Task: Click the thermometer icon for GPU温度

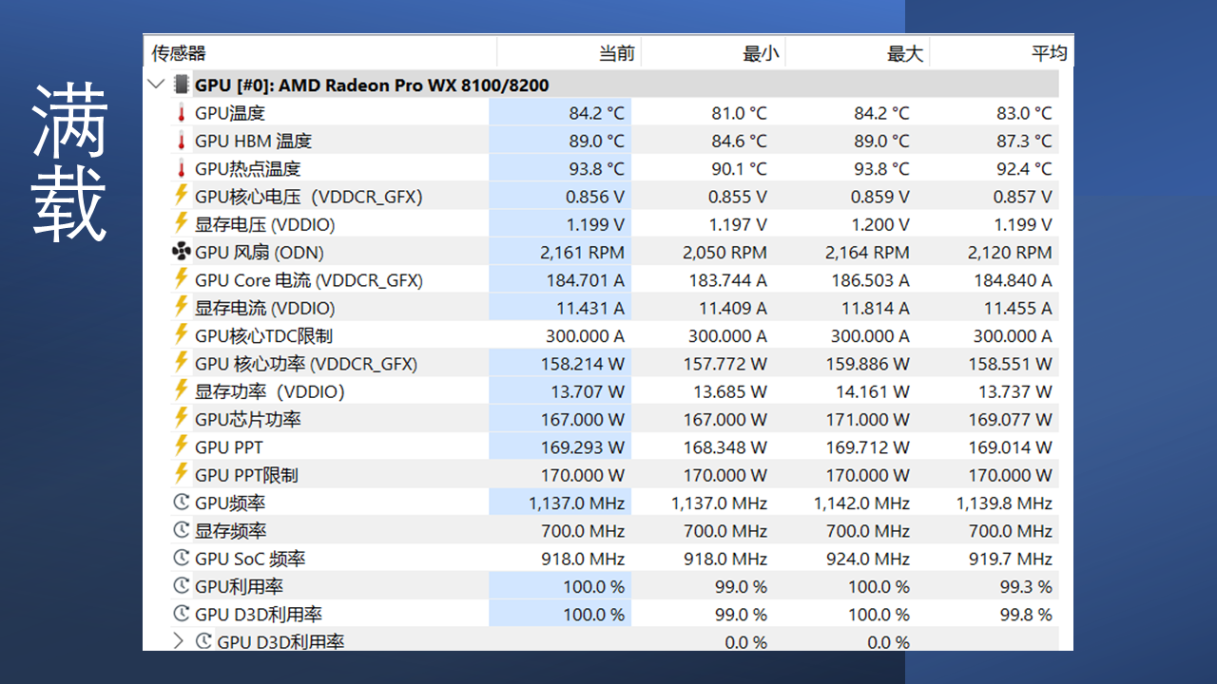Action: point(181,113)
